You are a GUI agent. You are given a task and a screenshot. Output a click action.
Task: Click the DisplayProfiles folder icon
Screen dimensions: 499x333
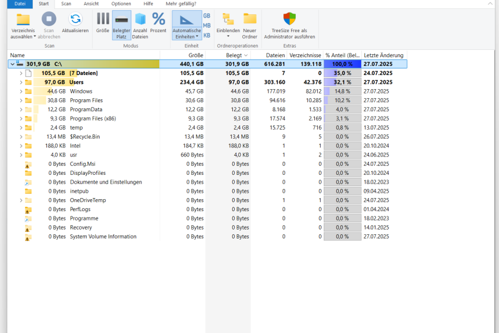pyautogui.click(x=29, y=173)
